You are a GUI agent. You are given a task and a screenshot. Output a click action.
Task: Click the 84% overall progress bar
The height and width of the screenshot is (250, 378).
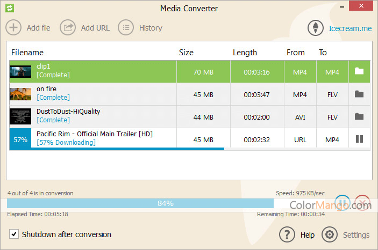pyautogui.click(x=140, y=203)
